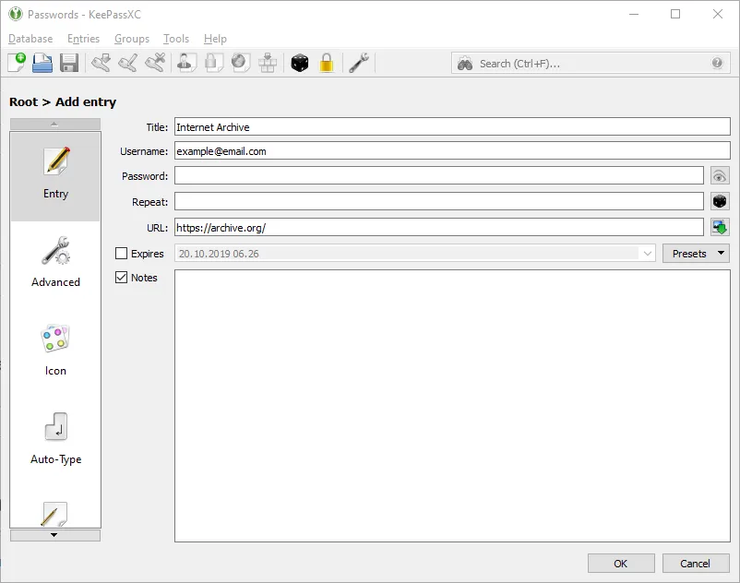Open the Help menu
Screen dimensions: 740x583
click(215, 39)
